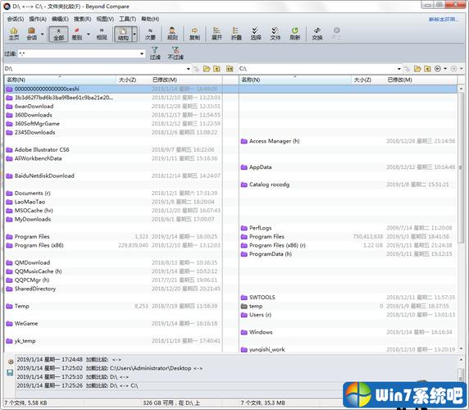
Task: Refresh the comparison with 刷新
Action: tap(295, 34)
